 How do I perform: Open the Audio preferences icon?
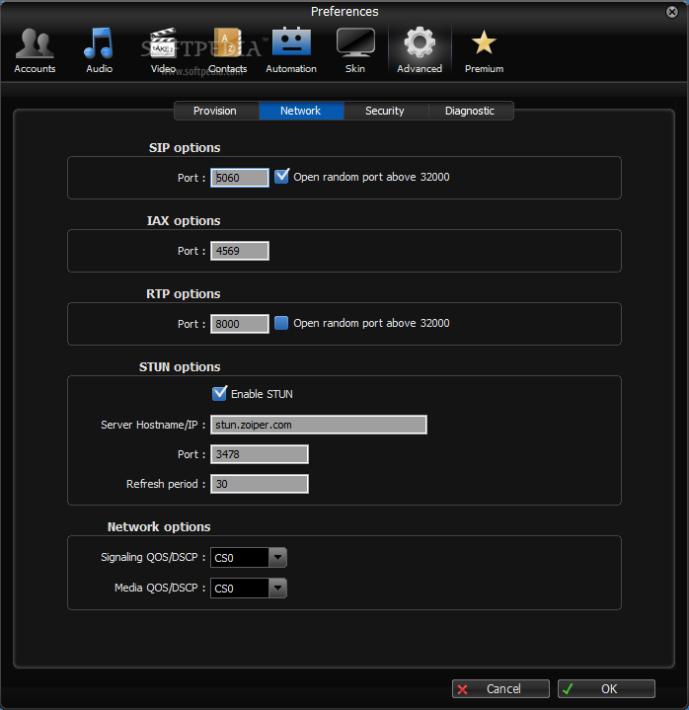click(x=99, y=49)
